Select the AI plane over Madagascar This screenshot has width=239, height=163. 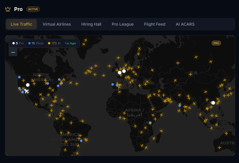(x=154, y=138)
